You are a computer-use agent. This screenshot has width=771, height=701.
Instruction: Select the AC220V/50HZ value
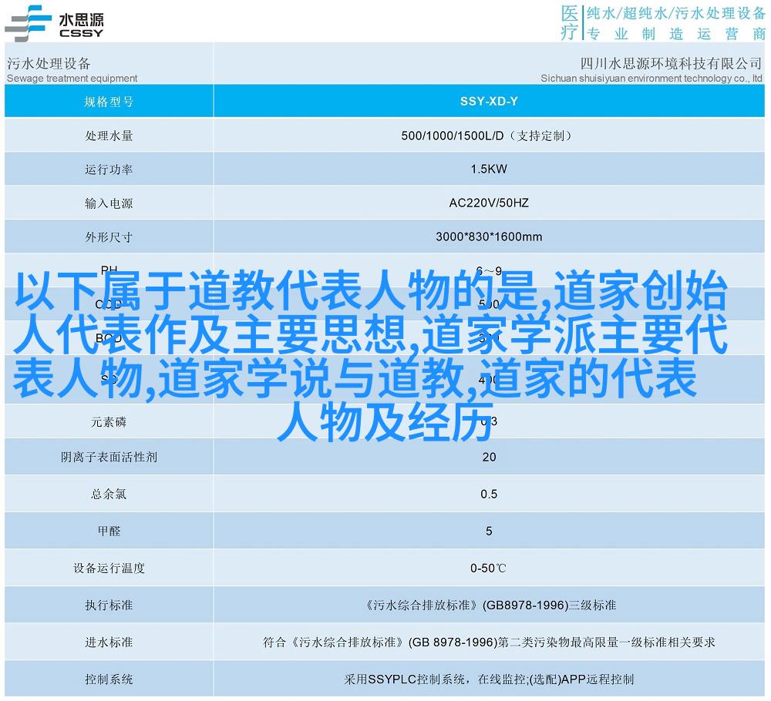(489, 203)
